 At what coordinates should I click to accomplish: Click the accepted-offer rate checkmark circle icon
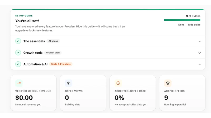(118, 83)
